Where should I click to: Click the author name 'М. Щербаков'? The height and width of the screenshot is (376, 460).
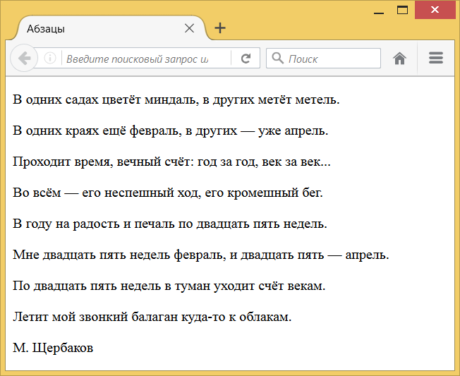53,348
